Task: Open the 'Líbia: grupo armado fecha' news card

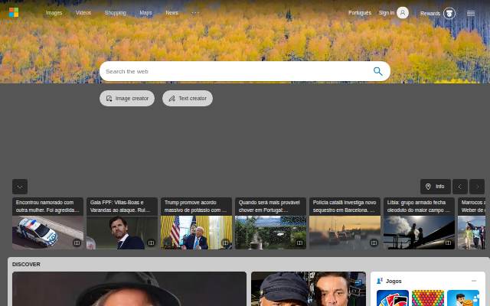Action: (x=419, y=223)
